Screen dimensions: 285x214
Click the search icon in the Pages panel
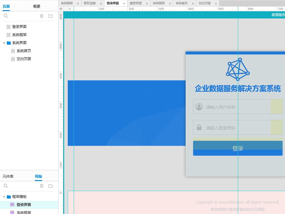click(6, 16)
